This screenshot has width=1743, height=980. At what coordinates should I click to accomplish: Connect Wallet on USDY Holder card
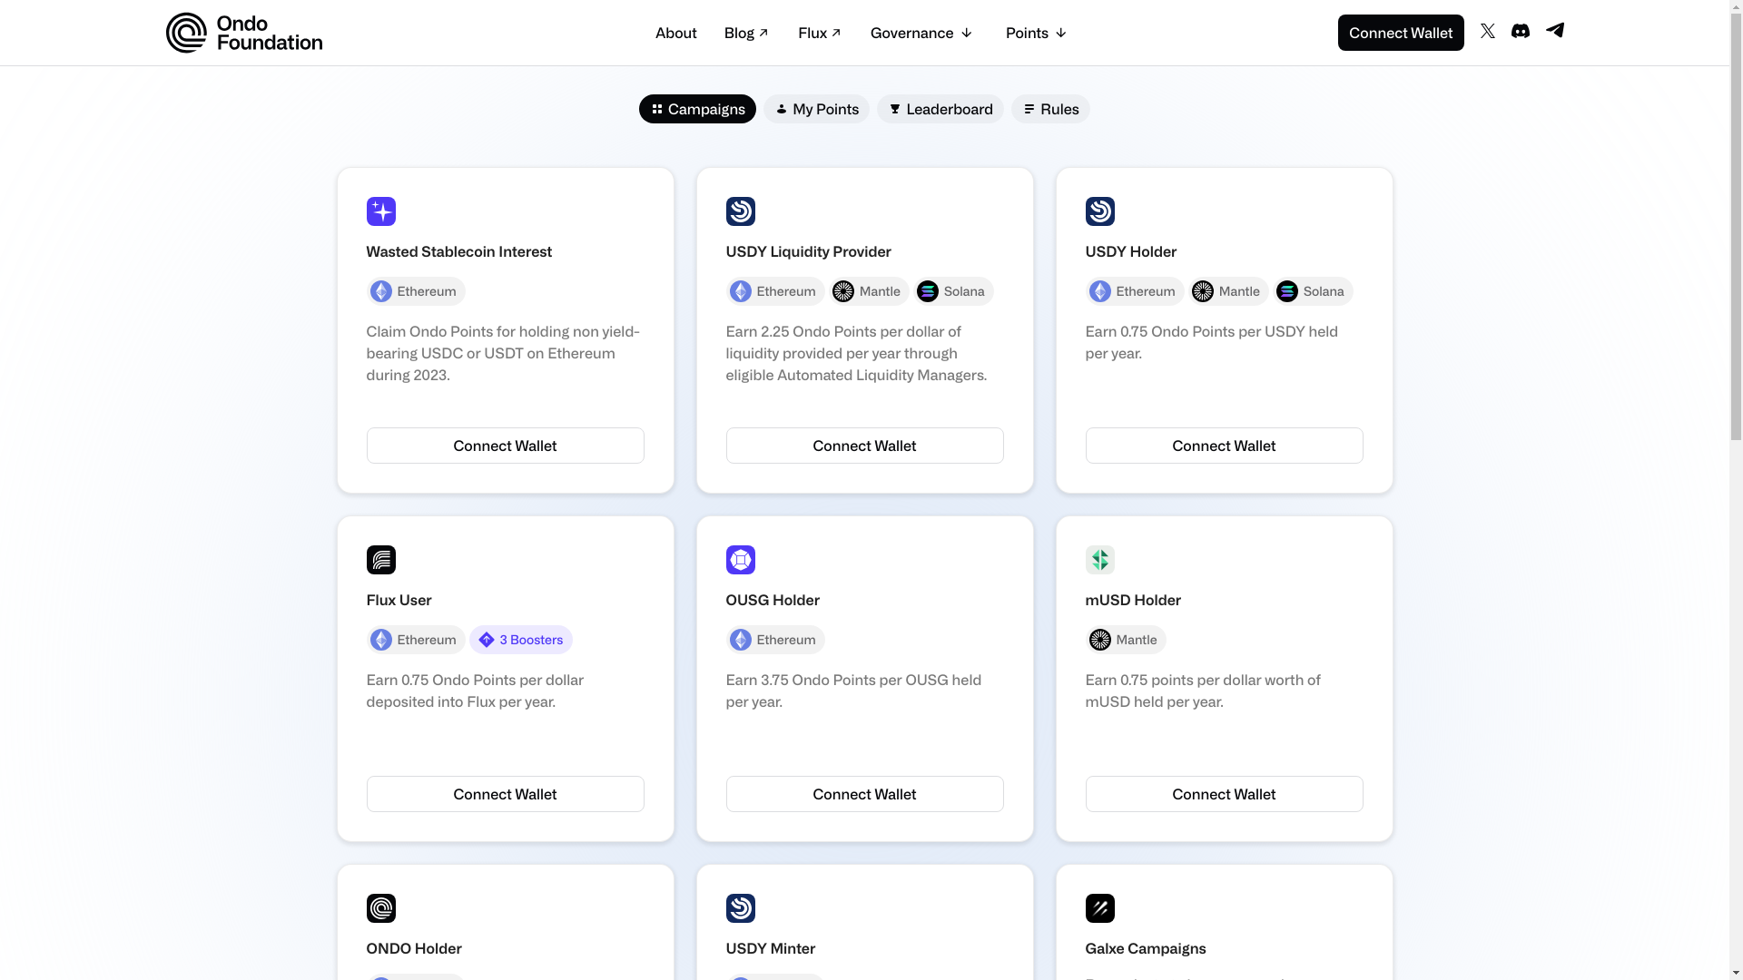click(x=1225, y=446)
